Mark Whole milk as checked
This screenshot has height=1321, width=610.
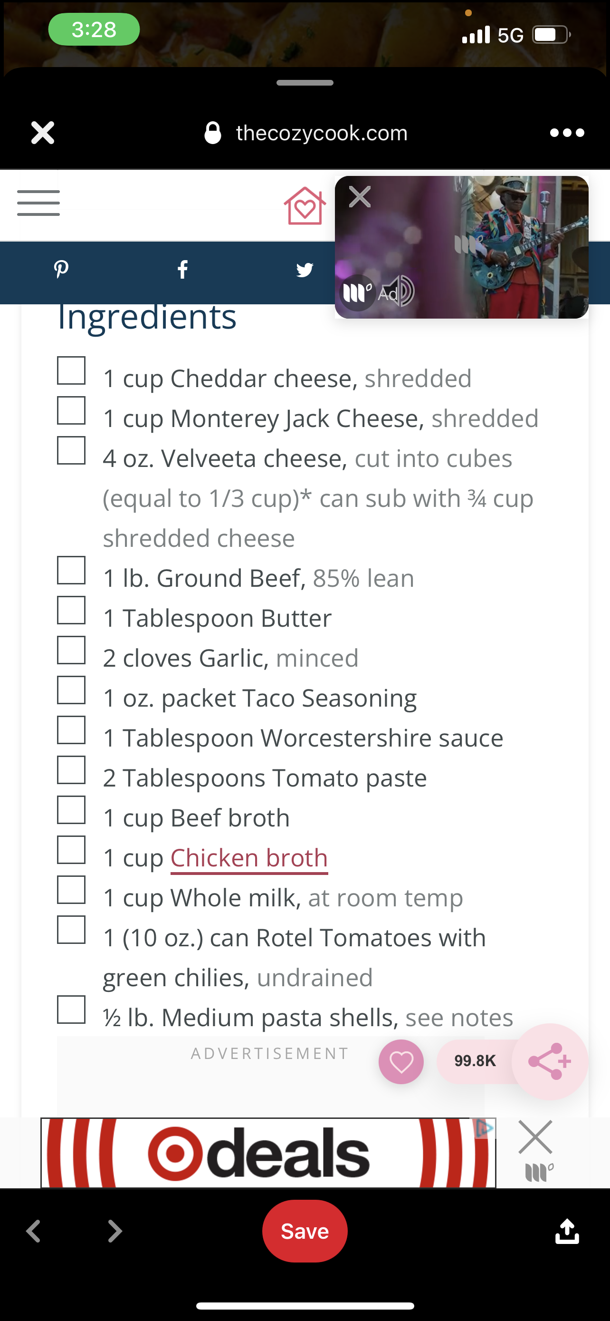(71, 890)
